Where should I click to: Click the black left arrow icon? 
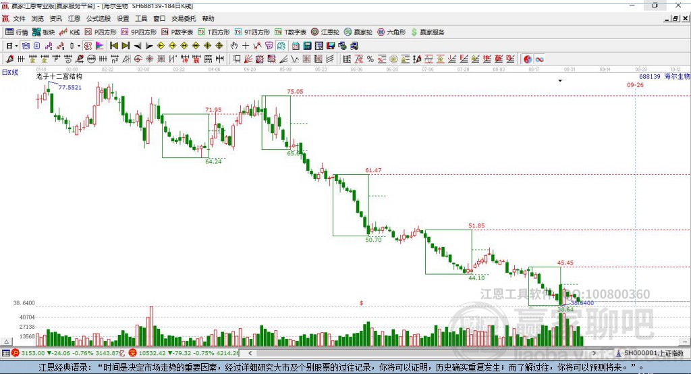tap(138, 46)
